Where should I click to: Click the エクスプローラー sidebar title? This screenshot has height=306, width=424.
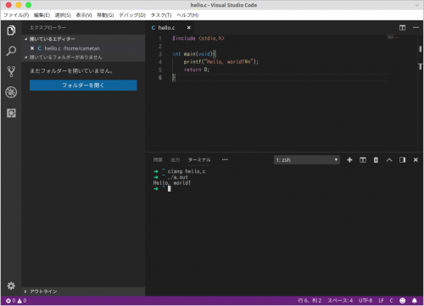pos(47,28)
